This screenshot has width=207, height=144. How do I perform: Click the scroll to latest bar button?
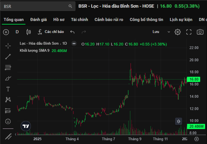tap(179, 121)
